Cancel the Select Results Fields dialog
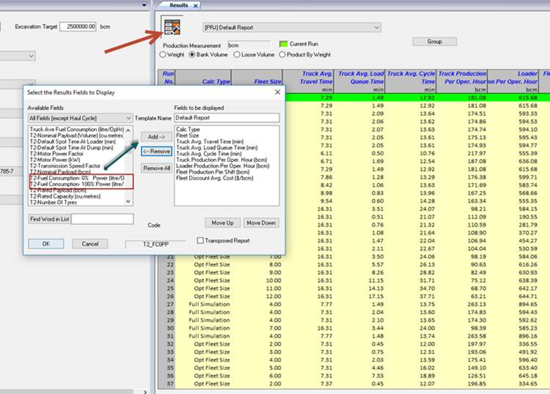 click(90, 244)
